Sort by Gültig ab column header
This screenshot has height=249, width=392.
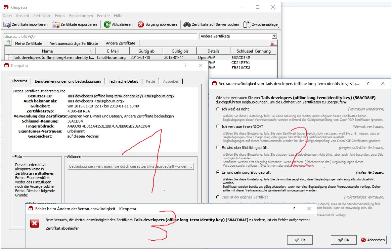pos(146,51)
